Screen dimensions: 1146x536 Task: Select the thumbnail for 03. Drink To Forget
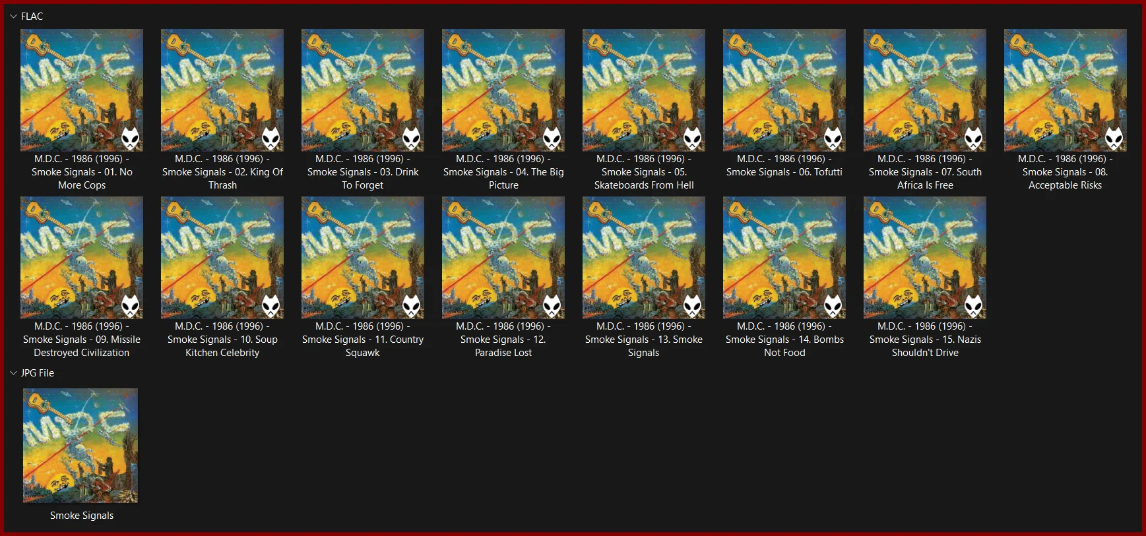click(363, 90)
